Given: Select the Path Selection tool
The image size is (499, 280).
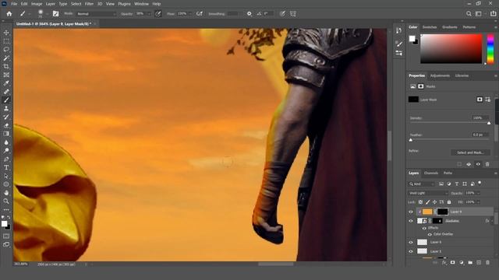Looking at the screenshot, I should 6,176.
